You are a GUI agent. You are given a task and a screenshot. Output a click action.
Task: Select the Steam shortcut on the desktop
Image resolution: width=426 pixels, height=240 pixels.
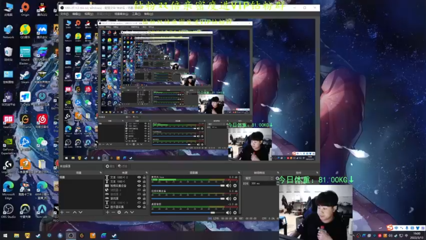pos(25,77)
